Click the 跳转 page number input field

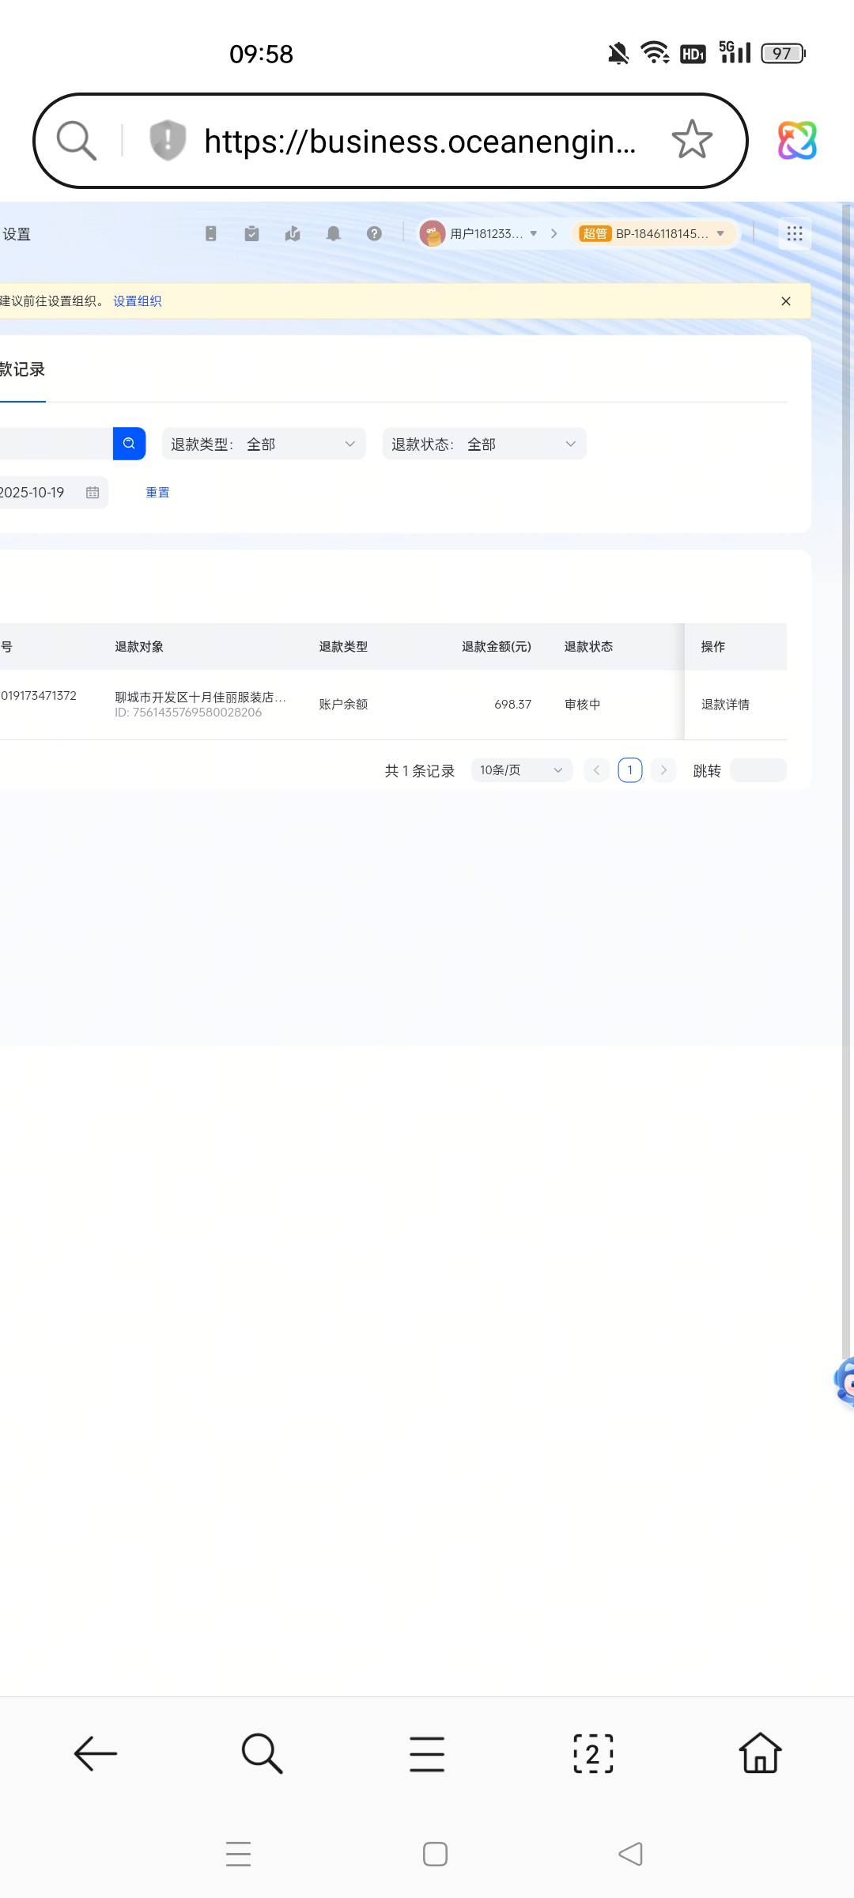(x=758, y=770)
